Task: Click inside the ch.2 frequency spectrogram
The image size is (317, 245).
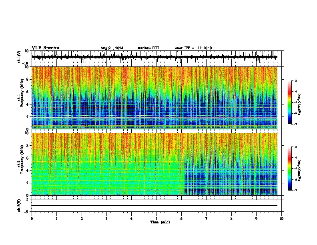Action: coord(154,164)
